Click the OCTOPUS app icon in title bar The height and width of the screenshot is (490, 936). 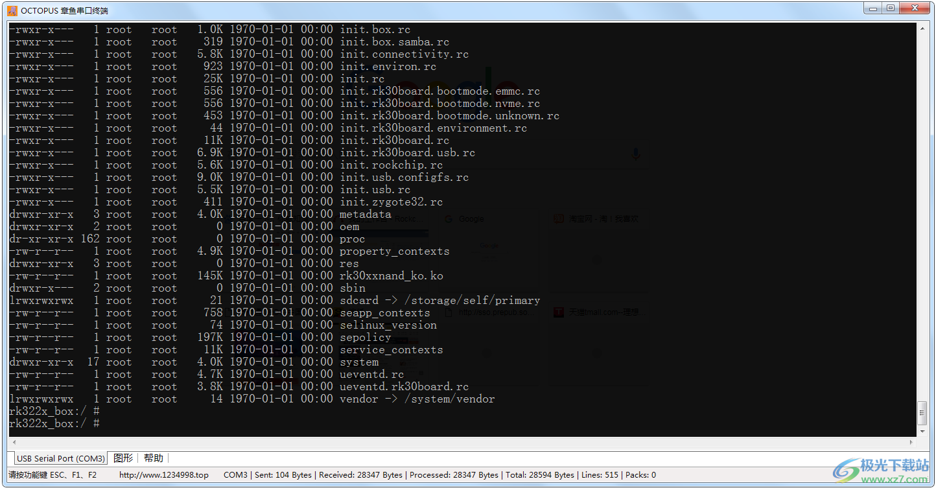[x=12, y=10]
